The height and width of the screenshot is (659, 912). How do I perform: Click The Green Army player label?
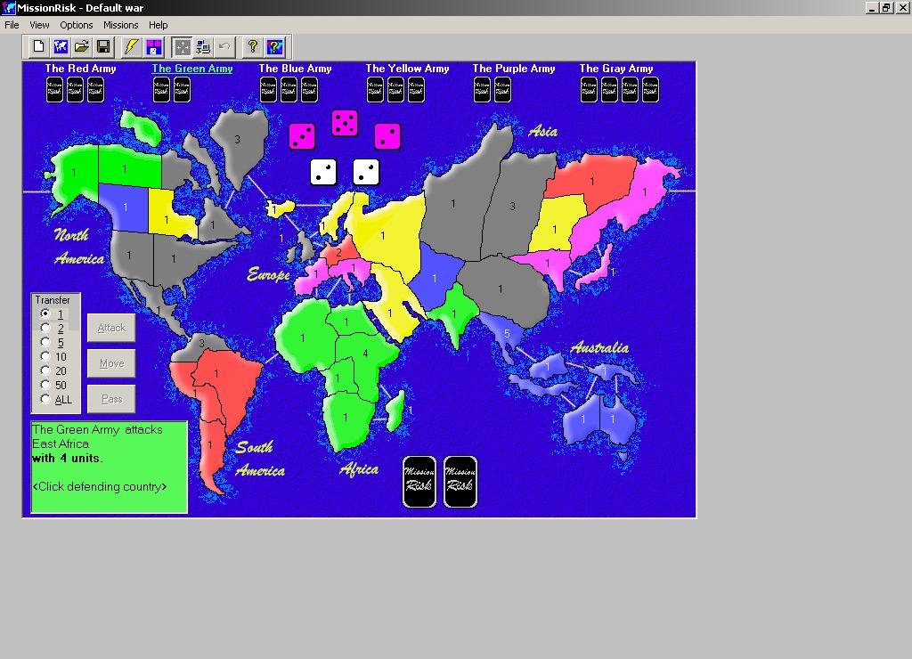[x=192, y=69]
